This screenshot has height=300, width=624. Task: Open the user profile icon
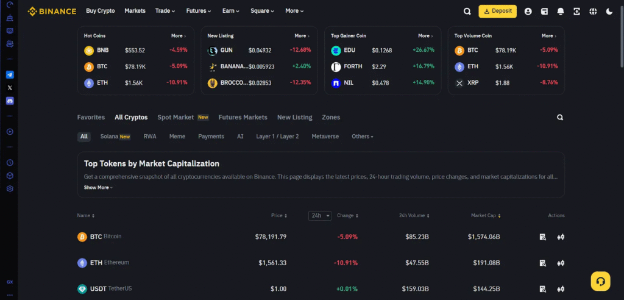coord(528,11)
